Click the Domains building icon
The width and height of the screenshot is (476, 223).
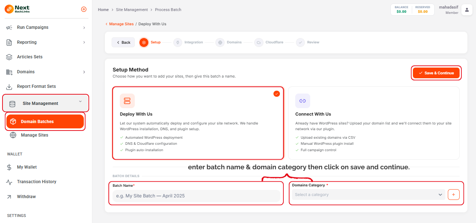pos(9,72)
